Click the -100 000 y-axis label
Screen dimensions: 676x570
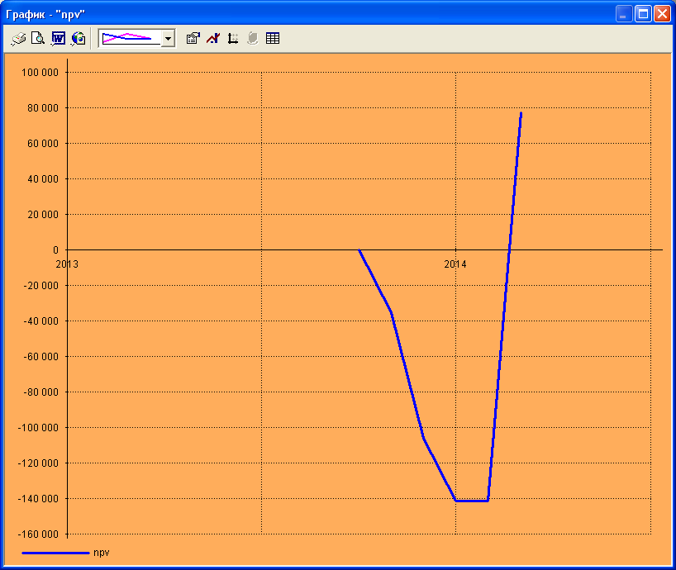tap(38, 427)
